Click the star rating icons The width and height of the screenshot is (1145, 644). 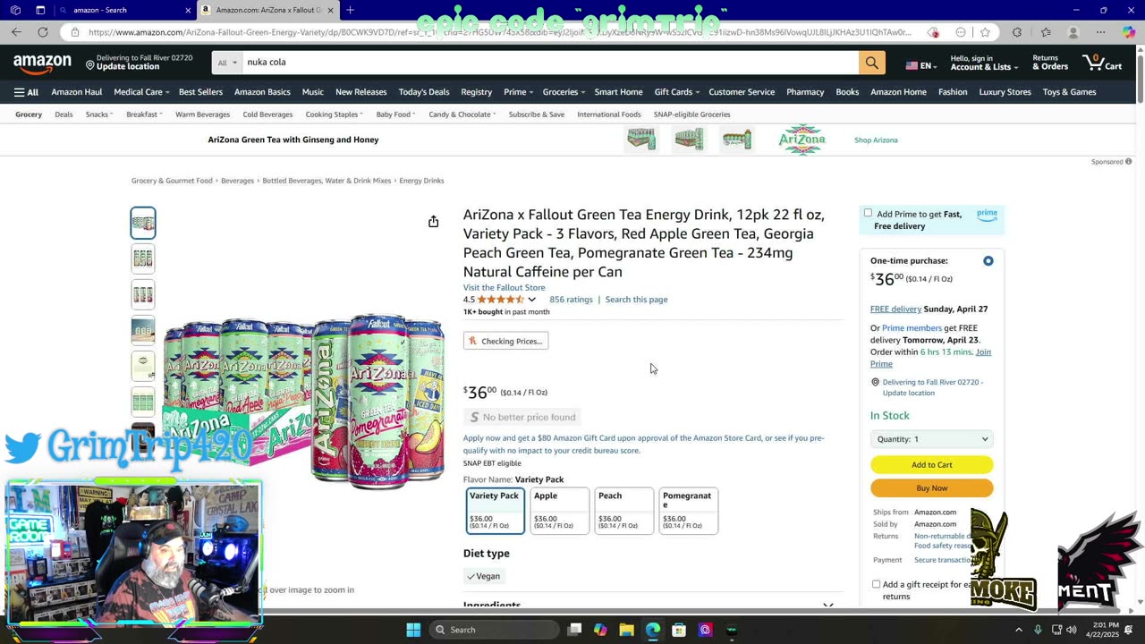(501, 300)
